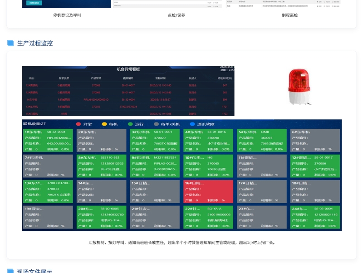Click the 产品型号 column header
The width and height of the screenshot is (363, 273).
pos(96,78)
